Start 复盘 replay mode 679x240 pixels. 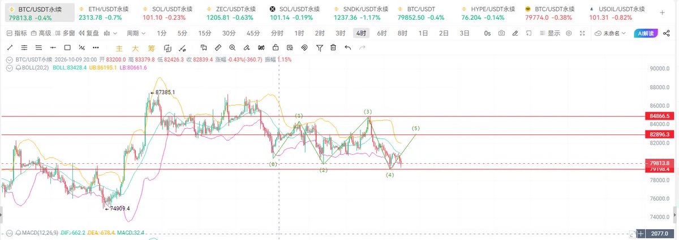(89, 33)
